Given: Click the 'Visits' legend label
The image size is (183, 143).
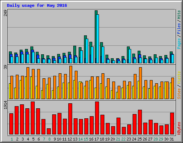Looking at the screenshot, I should click(179, 78).
